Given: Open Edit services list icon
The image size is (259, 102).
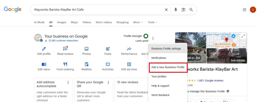Looking at the screenshot, I should tap(129, 64).
